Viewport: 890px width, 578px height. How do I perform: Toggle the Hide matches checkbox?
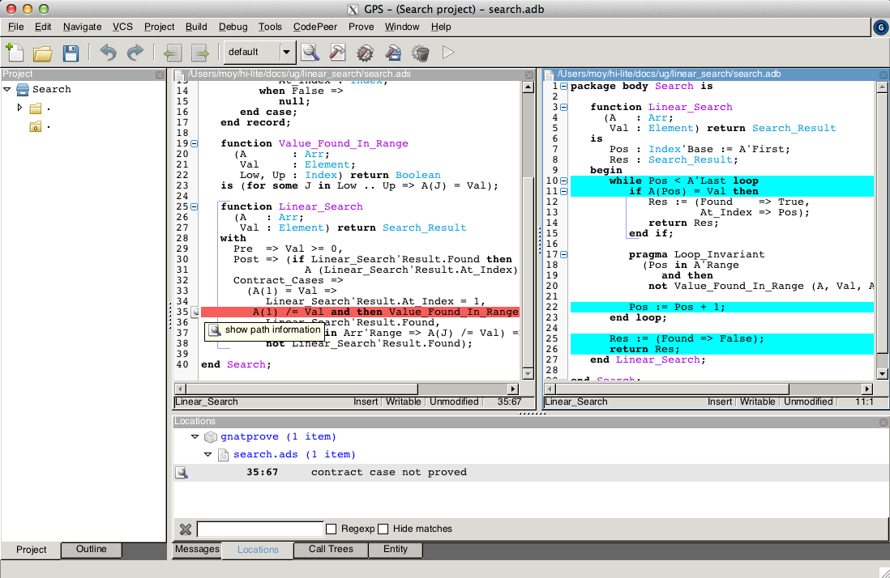[383, 529]
